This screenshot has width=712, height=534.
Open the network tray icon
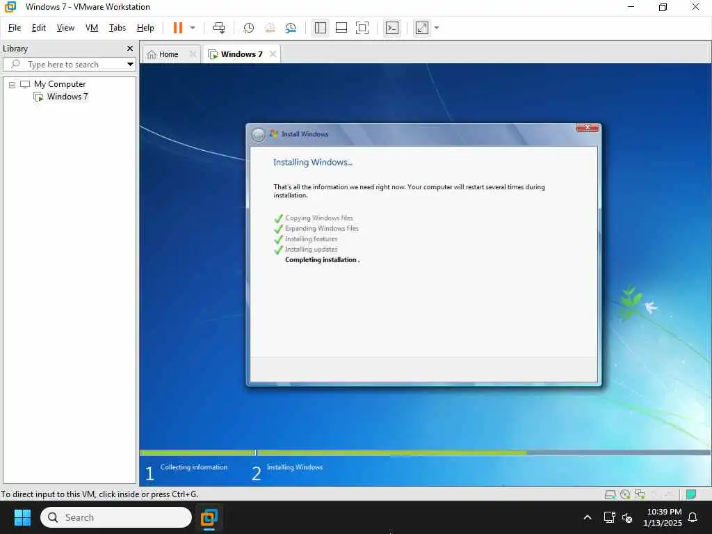[609, 517]
